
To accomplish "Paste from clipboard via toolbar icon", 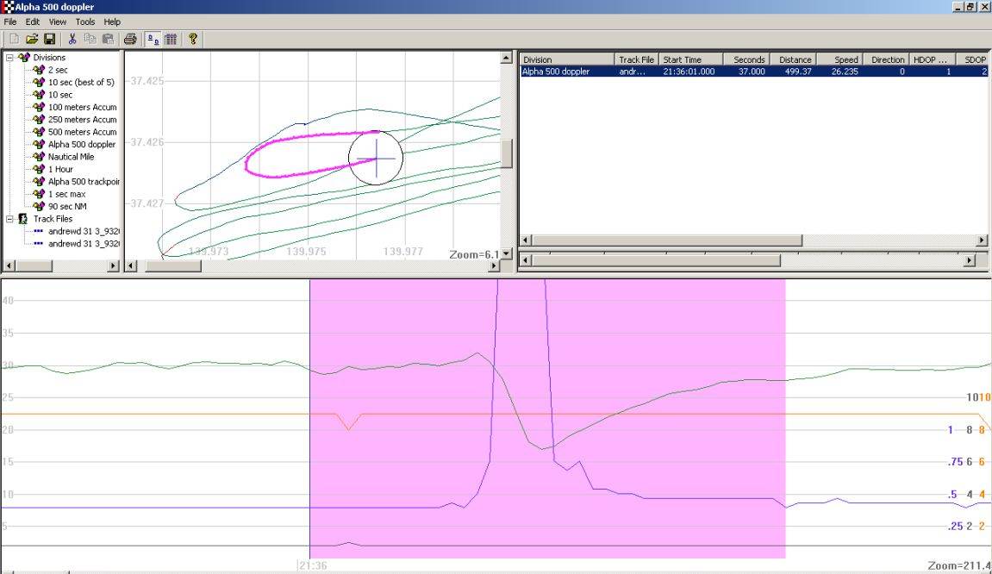I will pyautogui.click(x=109, y=39).
